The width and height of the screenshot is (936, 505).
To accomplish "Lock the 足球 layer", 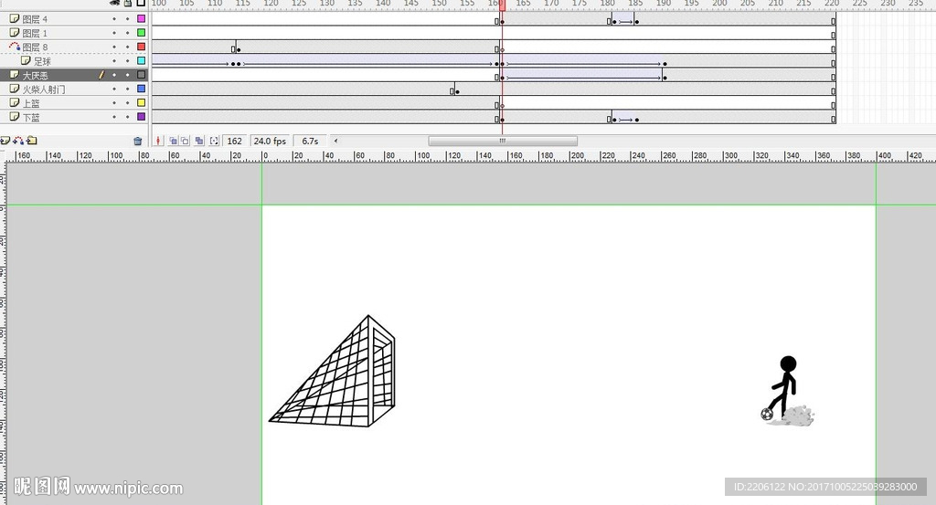I will (128, 61).
